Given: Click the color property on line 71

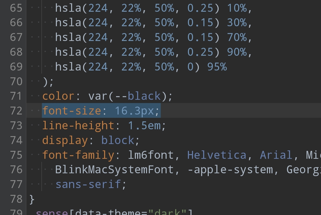Looking at the screenshot, I should pos(58,96).
